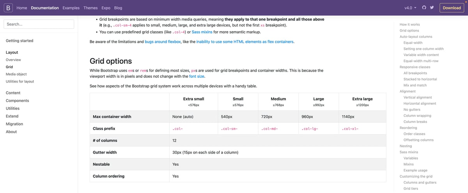
Task: Expand the Content sidebar section
Action: (x=13, y=93)
